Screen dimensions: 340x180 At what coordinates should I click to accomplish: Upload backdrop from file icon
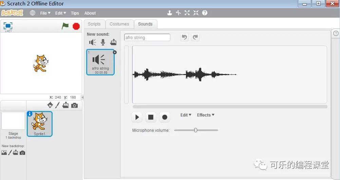(x=15, y=152)
